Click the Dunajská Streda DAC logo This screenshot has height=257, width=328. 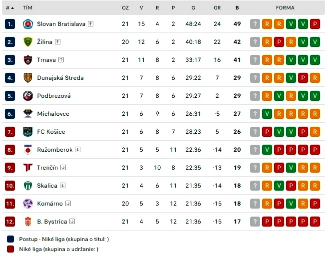tap(28, 78)
